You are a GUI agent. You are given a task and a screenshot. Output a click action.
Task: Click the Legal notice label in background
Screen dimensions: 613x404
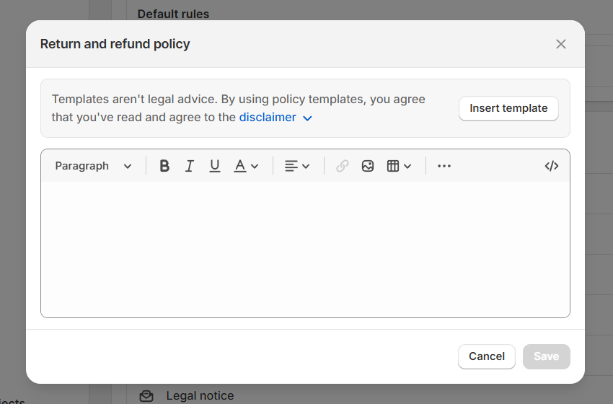(200, 396)
